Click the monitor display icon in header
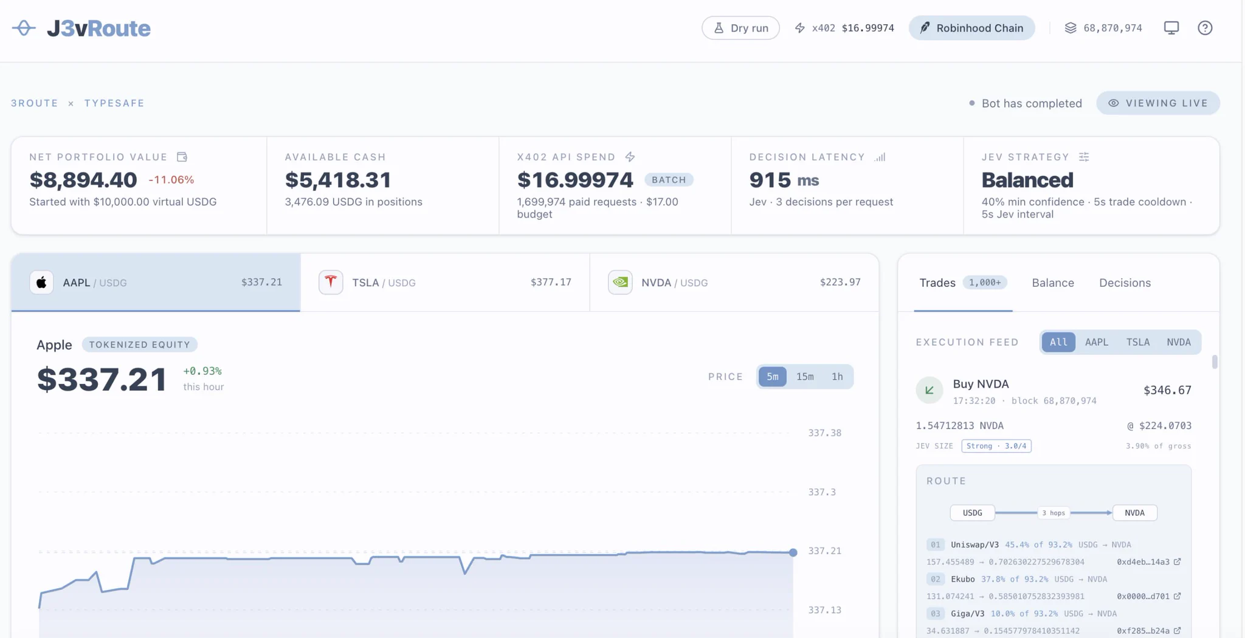This screenshot has height=638, width=1245. coord(1171,28)
